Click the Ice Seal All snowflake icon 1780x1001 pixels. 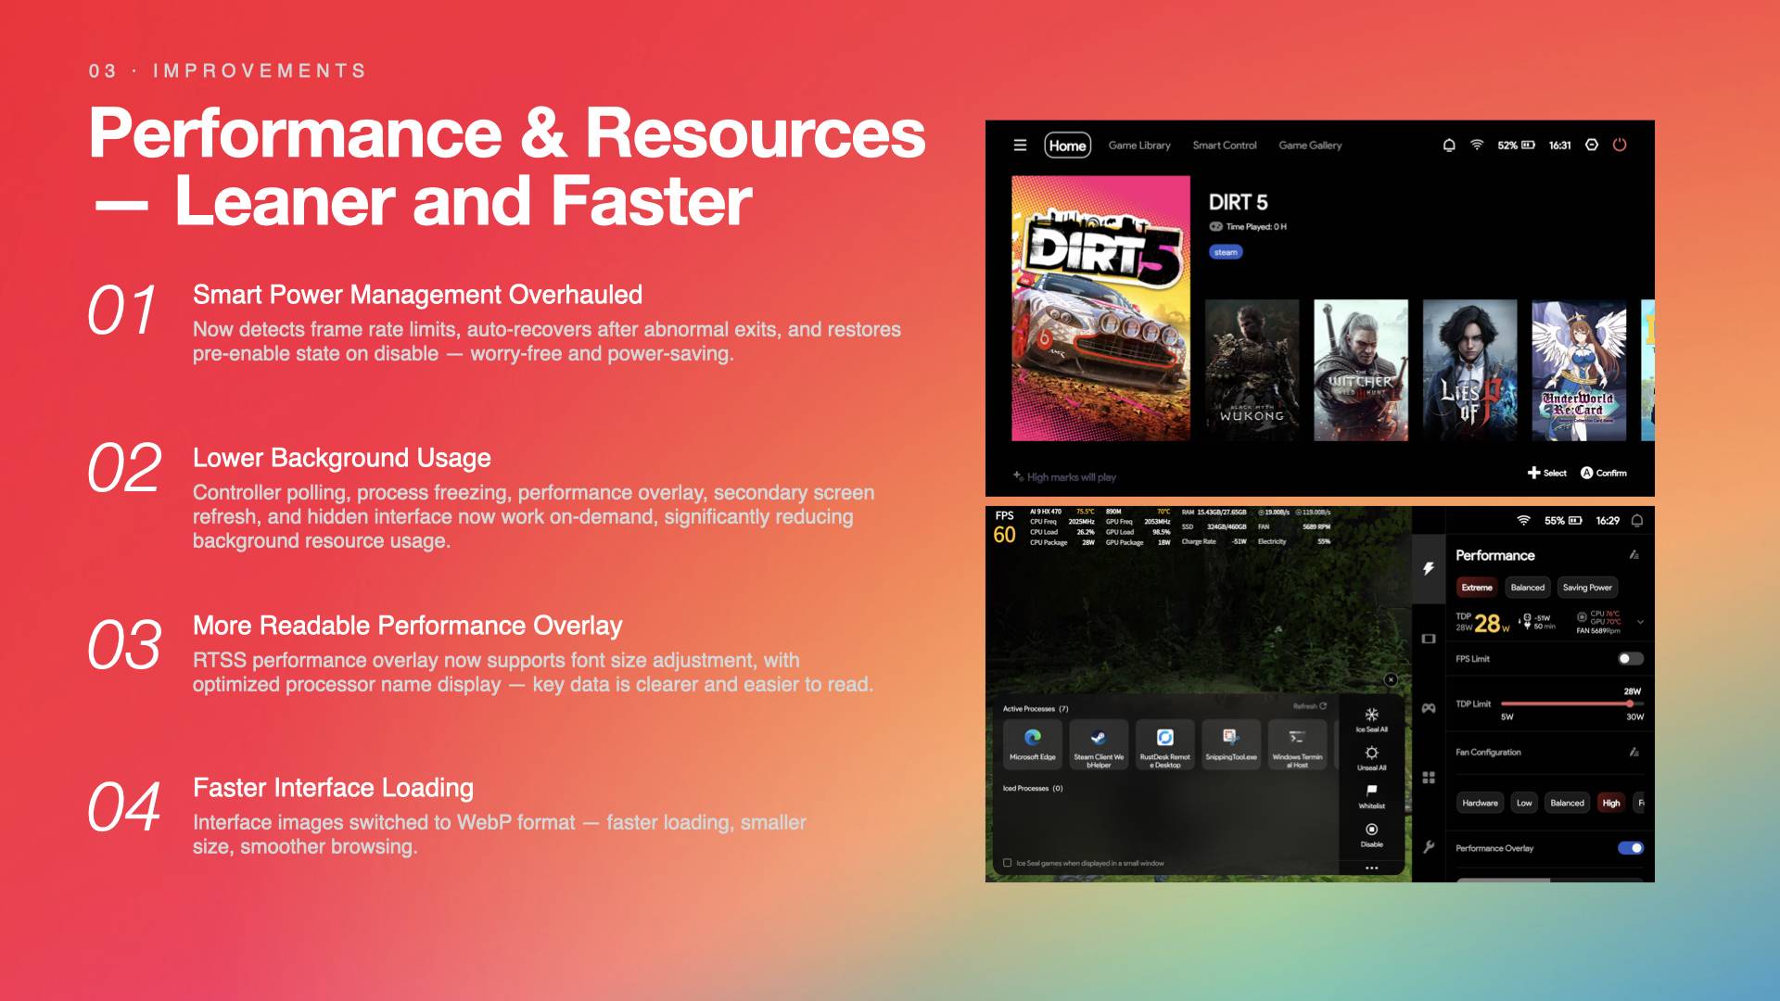pos(1372,715)
